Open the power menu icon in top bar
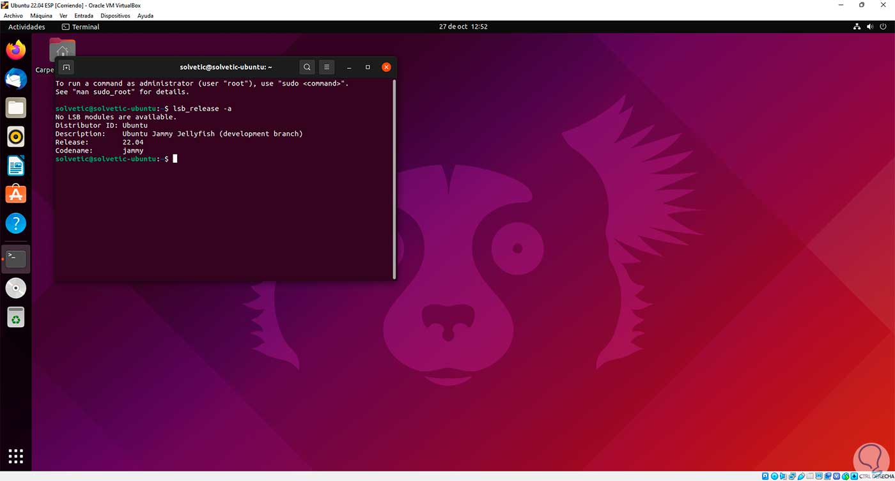 (x=883, y=27)
